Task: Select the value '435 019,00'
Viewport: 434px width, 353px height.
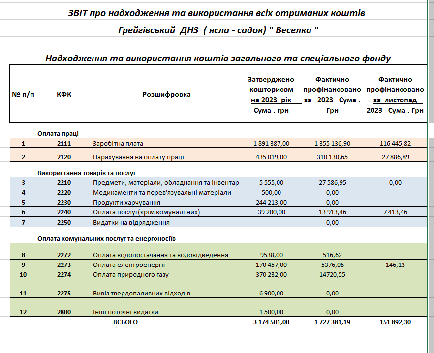Action: click(x=271, y=155)
